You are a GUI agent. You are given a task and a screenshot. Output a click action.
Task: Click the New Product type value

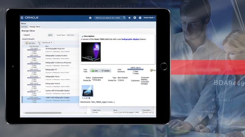tap(122, 78)
